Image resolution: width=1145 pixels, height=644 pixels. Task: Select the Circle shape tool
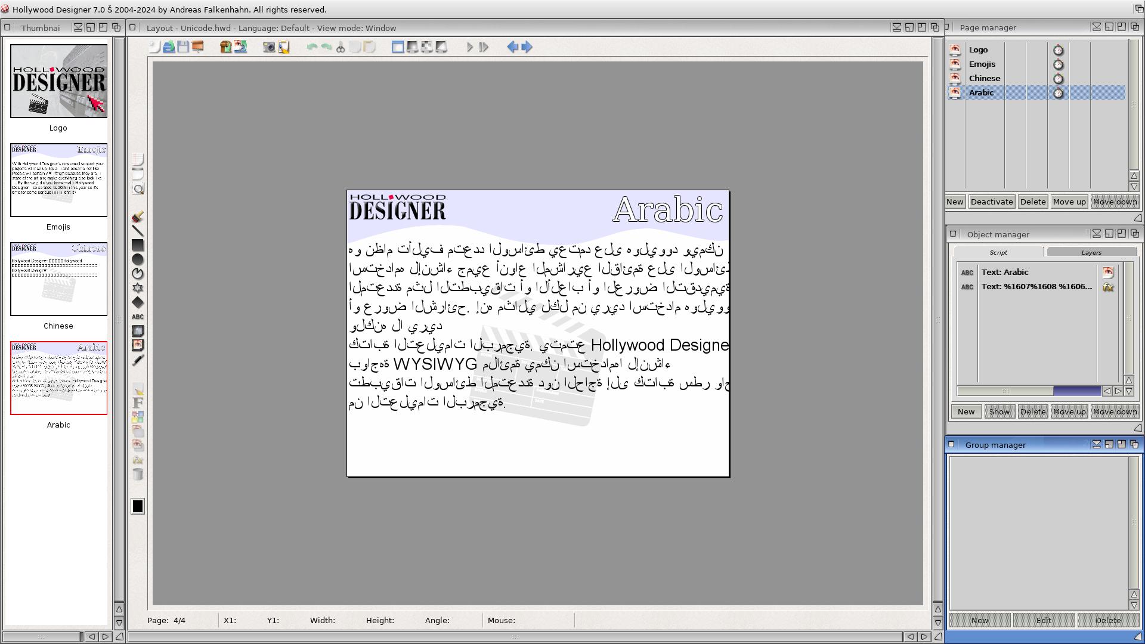tap(138, 259)
